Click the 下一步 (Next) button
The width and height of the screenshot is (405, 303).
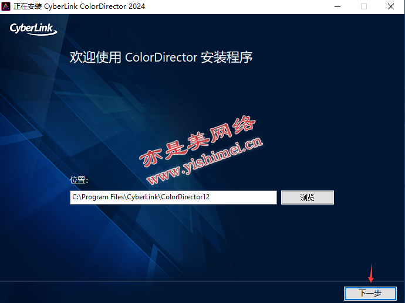[370, 293]
